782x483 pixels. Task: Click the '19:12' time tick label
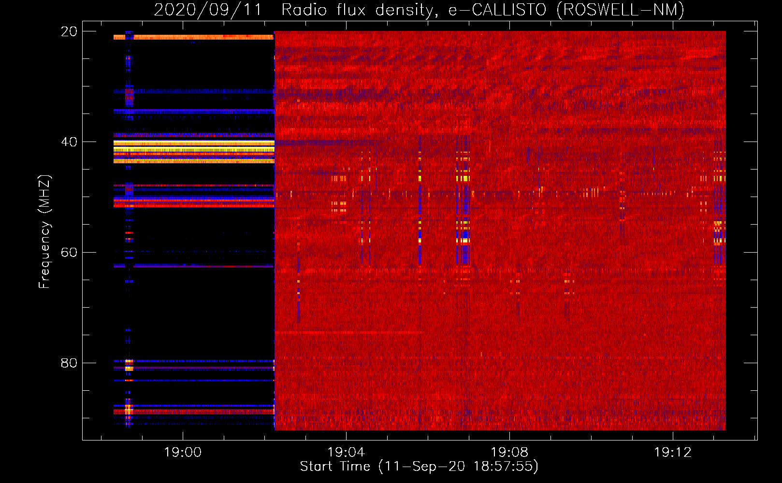(673, 453)
